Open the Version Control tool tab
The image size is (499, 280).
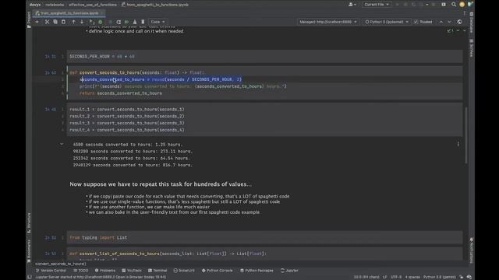[51, 271]
